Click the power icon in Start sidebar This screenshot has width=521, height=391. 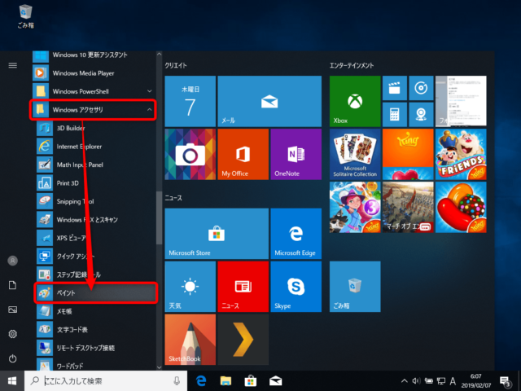(13, 358)
